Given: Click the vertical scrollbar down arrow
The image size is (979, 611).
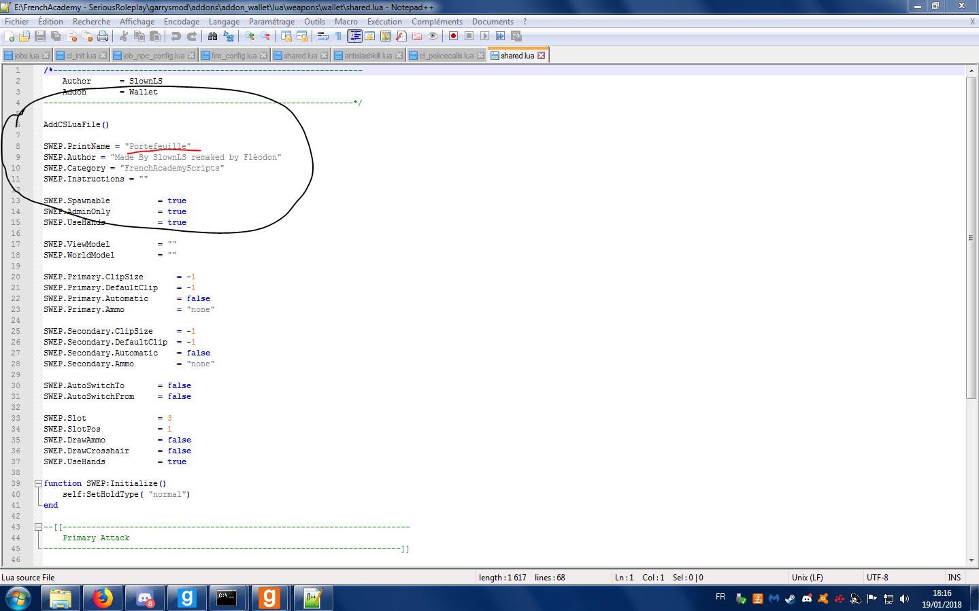Looking at the screenshot, I should coord(972,561).
